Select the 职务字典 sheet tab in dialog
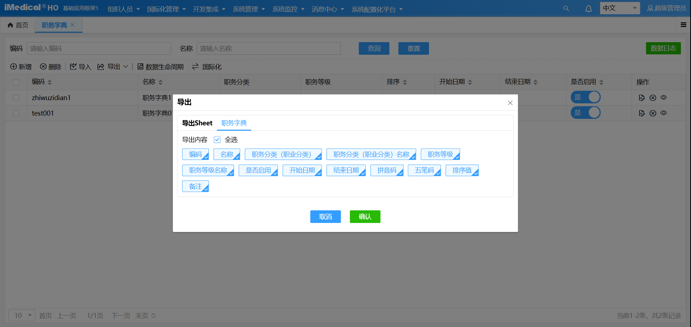The height and width of the screenshot is (327, 691). (x=234, y=123)
